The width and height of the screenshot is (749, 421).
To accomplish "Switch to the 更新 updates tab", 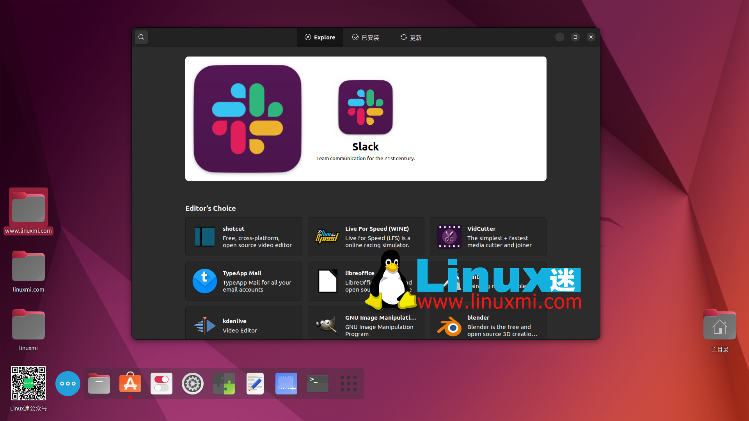I will click(x=411, y=37).
